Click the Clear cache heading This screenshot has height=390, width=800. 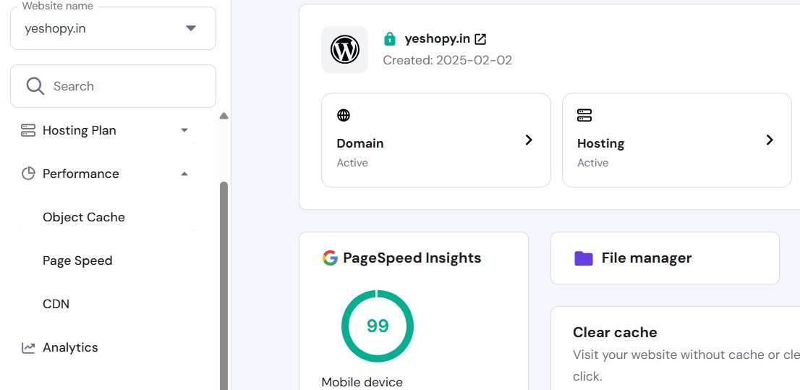(x=615, y=332)
